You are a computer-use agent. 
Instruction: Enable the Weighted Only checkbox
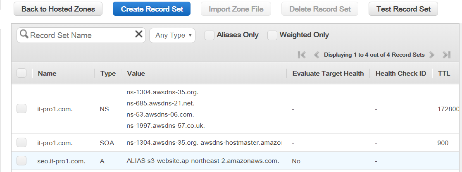point(272,35)
